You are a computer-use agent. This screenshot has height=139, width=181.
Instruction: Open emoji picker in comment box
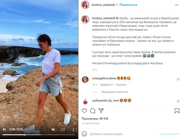point(84,134)
